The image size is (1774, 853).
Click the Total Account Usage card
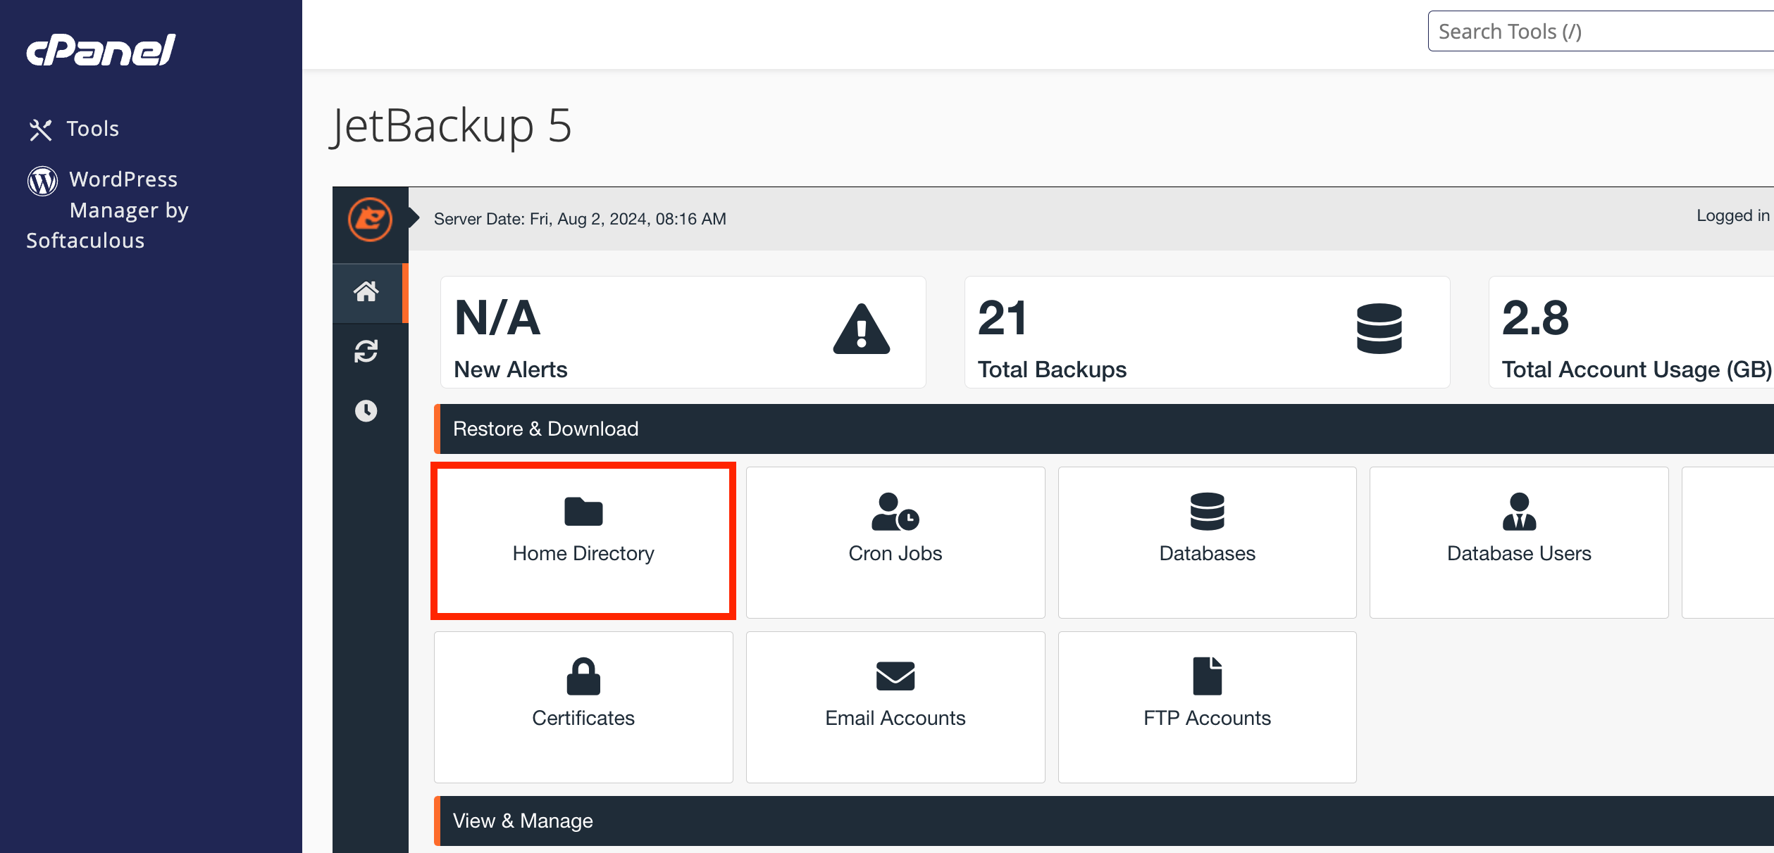(1631, 332)
